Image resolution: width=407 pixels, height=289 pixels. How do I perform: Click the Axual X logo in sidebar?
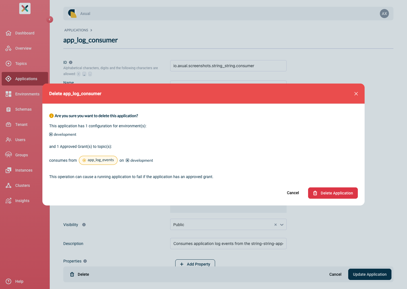pos(25,8)
